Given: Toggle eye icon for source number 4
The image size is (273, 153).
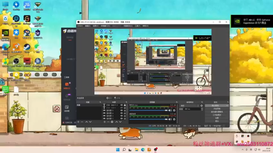Looking at the screenshot, I should point(121,113).
